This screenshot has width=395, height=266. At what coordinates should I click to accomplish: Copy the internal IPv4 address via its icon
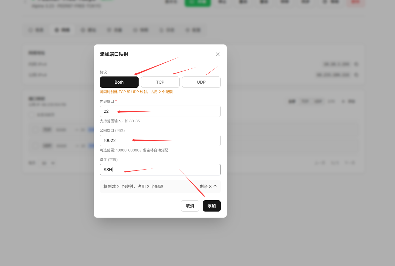[356, 64]
